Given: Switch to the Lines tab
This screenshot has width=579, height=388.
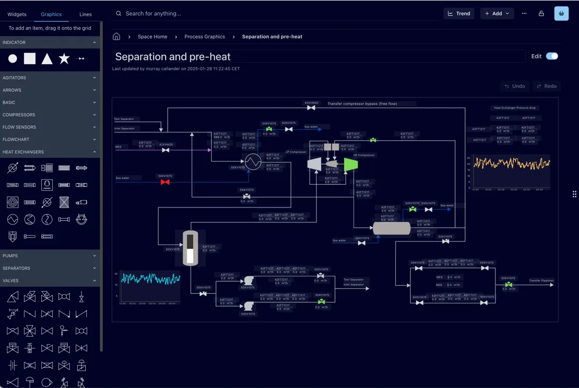Looking at the screenshot, I should 85,14.
